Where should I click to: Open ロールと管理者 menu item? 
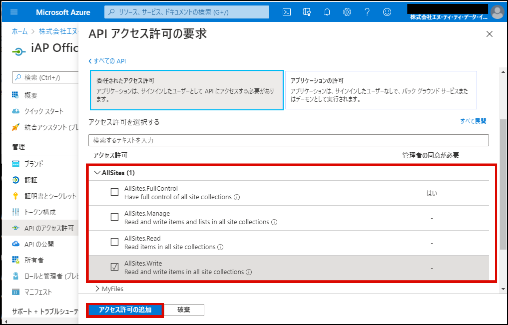(x=51, y=276)
